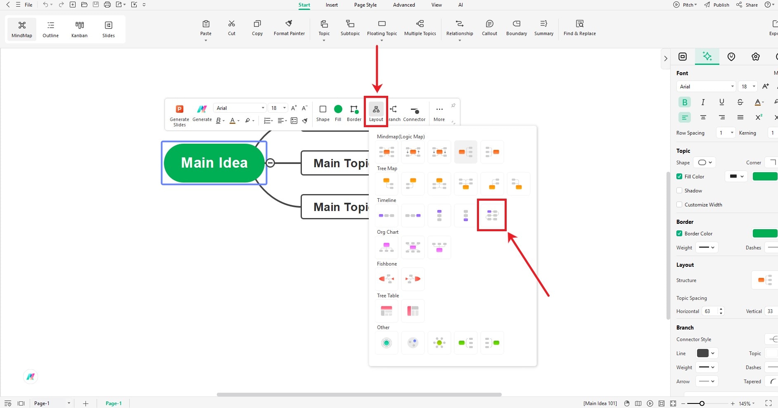The image size is (778, 408).
Task: Toggle the Fill Color checkbox
Action: (x=679, y=176)
